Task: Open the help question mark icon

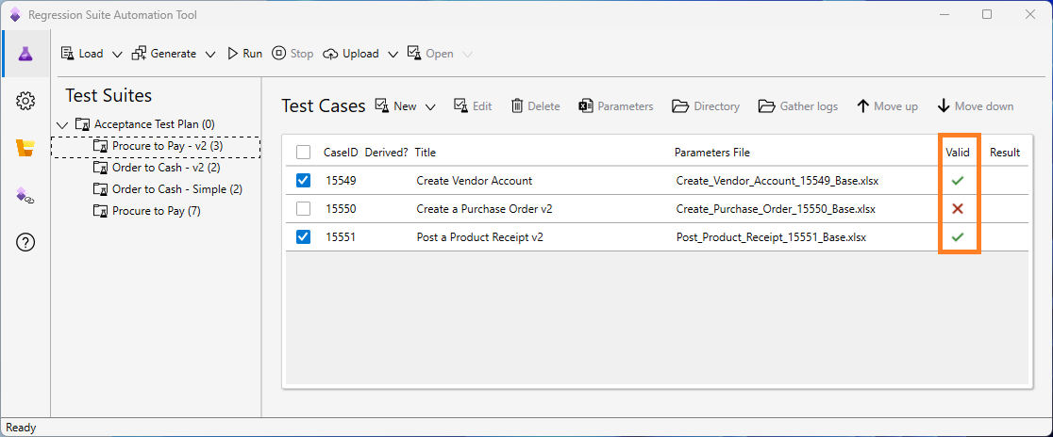Action: coord(25,242)
